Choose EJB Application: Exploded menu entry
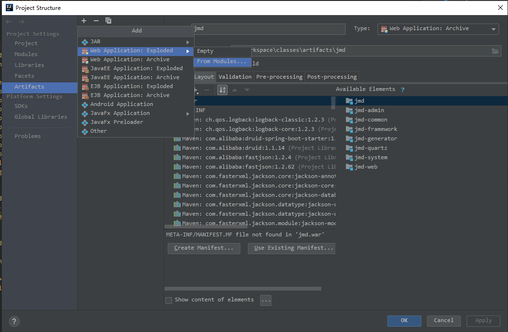508x332 pixels. click(x=135, y=87)
